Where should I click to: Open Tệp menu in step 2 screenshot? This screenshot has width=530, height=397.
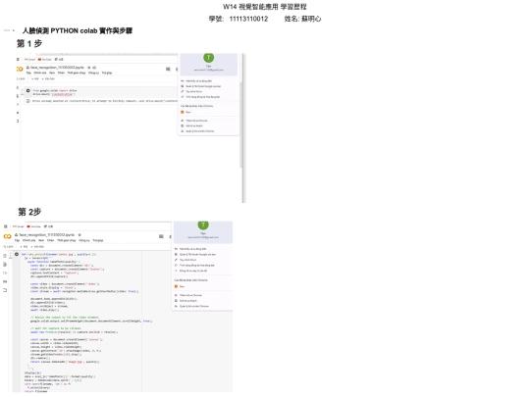pos(17,240)
